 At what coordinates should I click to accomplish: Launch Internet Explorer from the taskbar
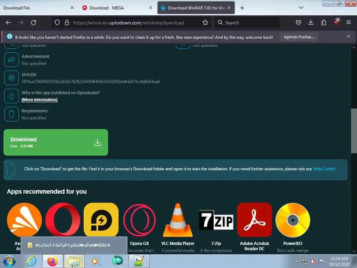pos(31,261)
